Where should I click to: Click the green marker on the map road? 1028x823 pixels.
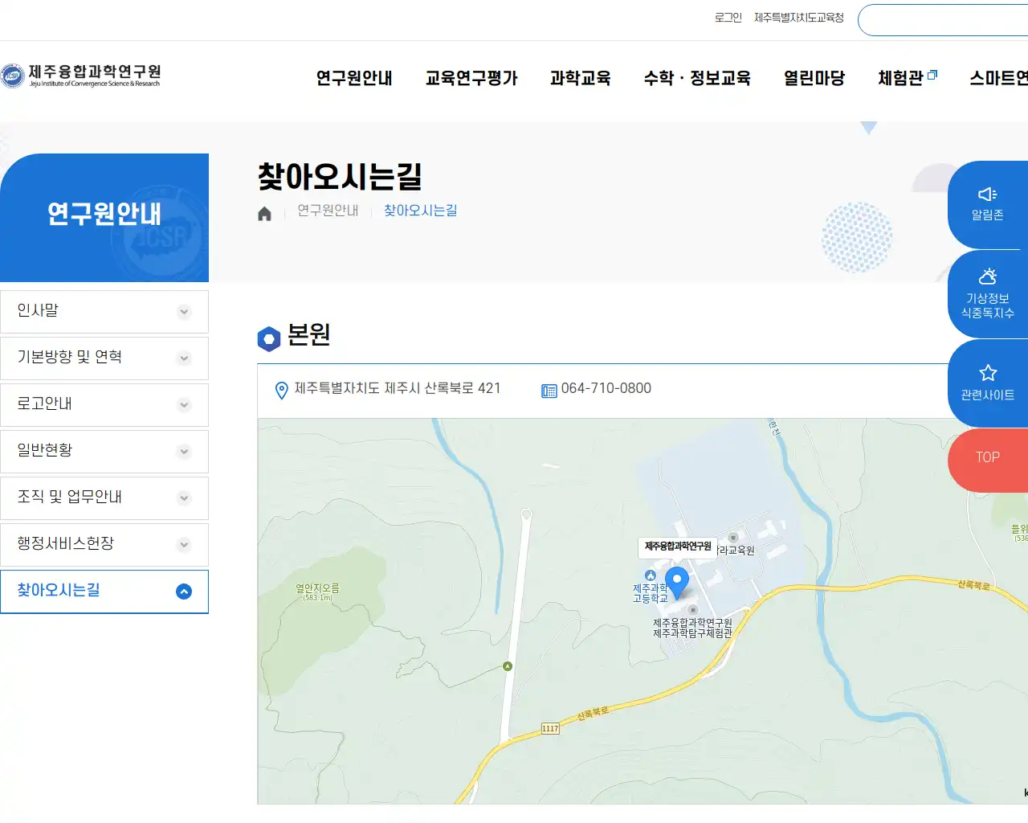pos(508,666)
